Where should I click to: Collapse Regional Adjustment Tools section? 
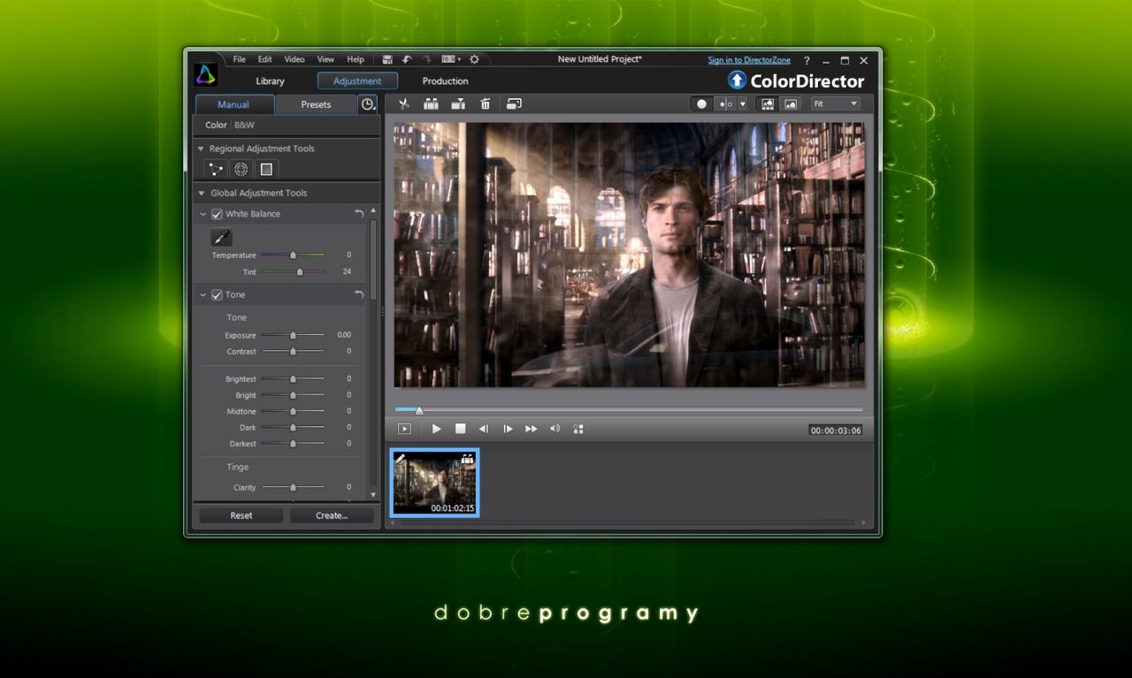(x=201, y=149)
